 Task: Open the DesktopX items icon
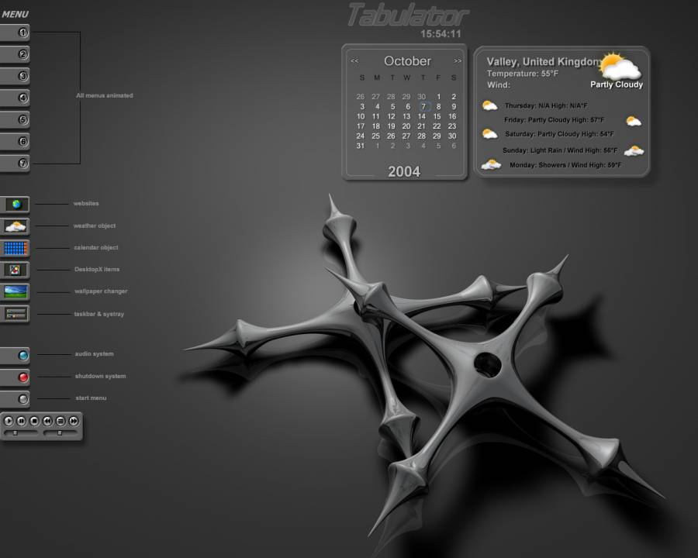(16, 270)
